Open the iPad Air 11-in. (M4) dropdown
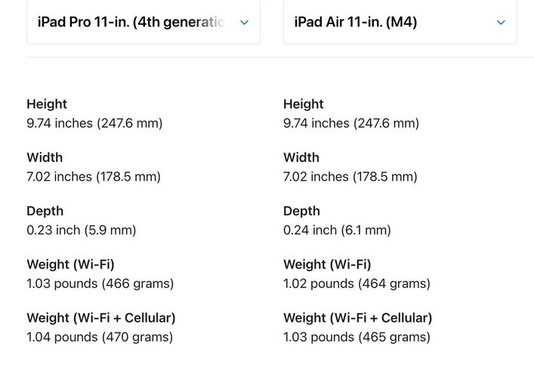This screenshot has width=534, height=378. pos(400,22)
